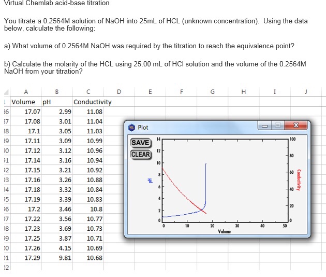Select volume cell 17.29
The width and height of the screenshot is (326, 277).
coord(25,258)
